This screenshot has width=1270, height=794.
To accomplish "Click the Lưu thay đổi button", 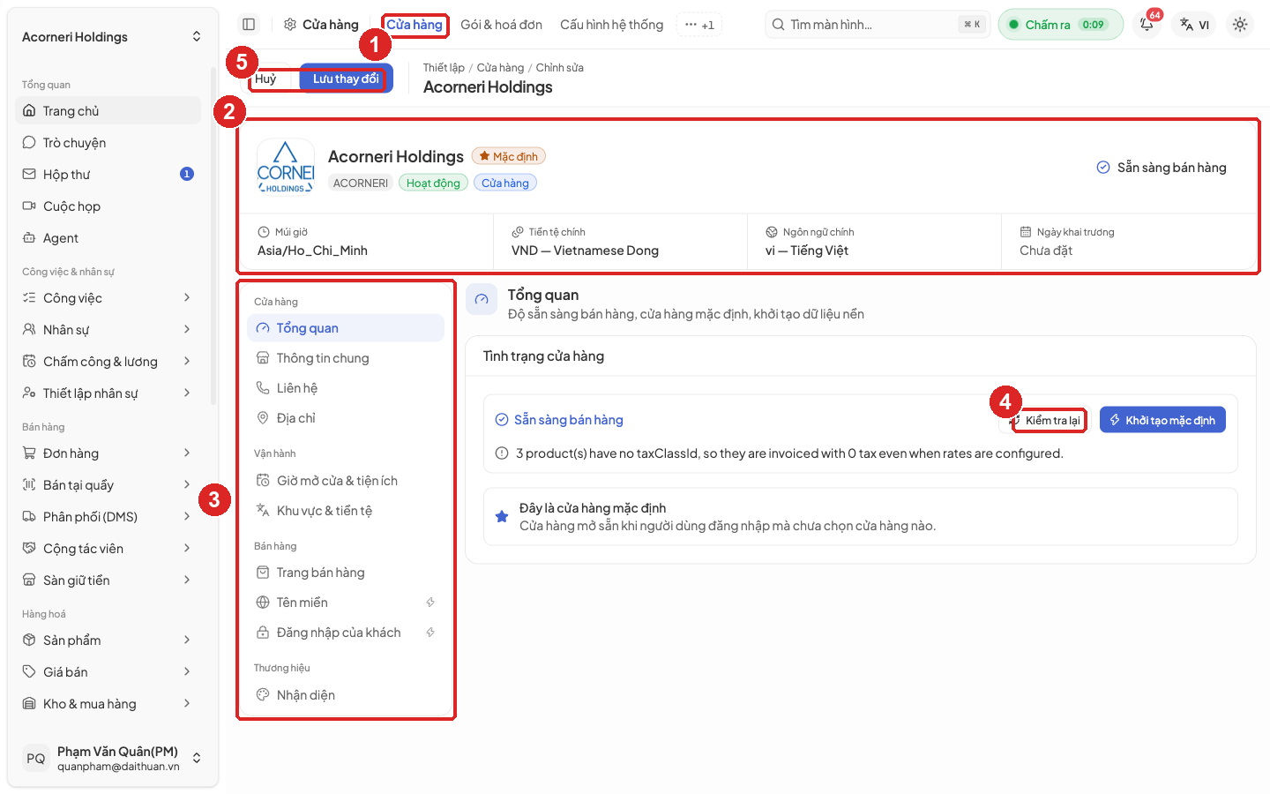I will click(x=346, y=79).
